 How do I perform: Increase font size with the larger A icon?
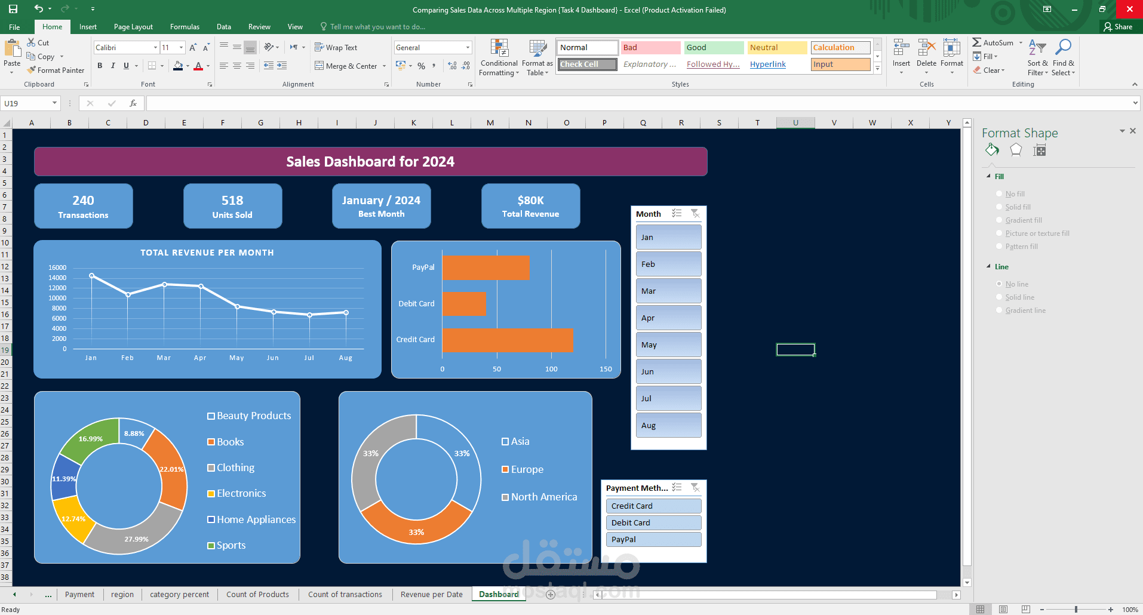[192, 47]
